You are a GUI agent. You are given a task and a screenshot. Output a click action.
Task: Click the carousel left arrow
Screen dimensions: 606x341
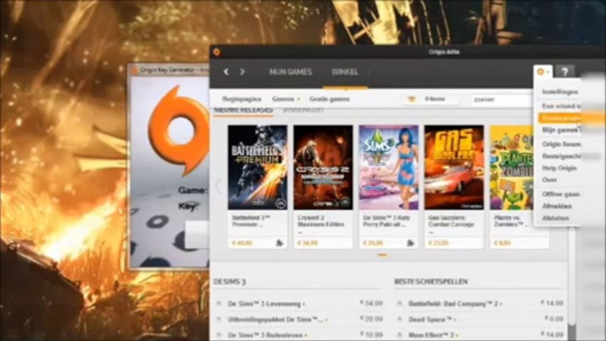(x=218, y=187)
